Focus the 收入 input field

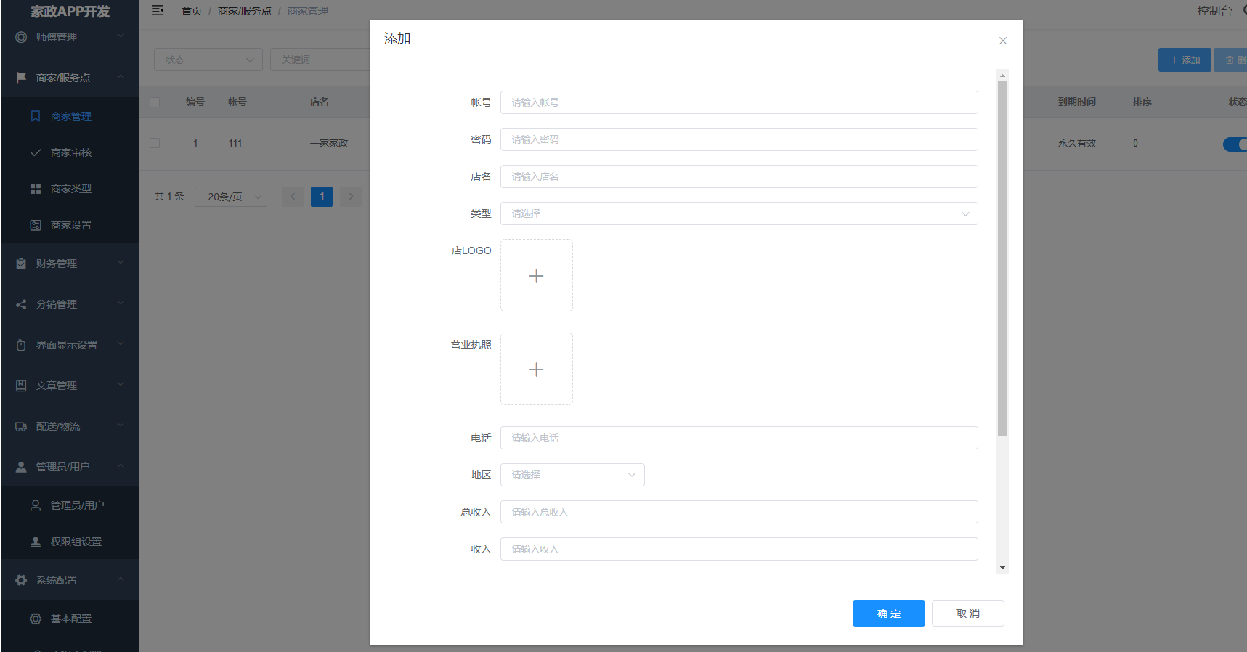739,549
